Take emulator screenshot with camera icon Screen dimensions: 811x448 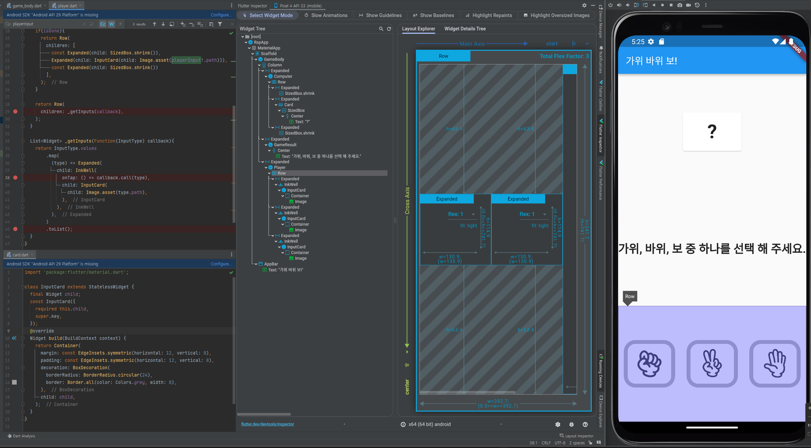(x=680, y=5)
